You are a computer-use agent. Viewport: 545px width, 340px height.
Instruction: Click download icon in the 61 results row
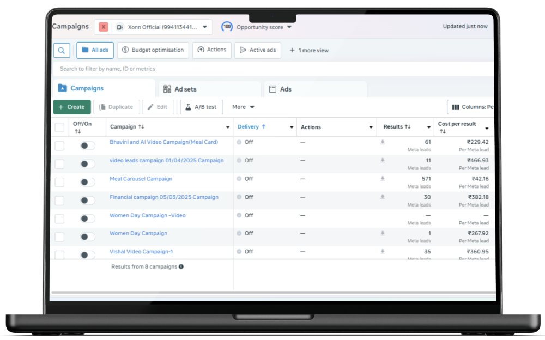(x=383, y=142)
